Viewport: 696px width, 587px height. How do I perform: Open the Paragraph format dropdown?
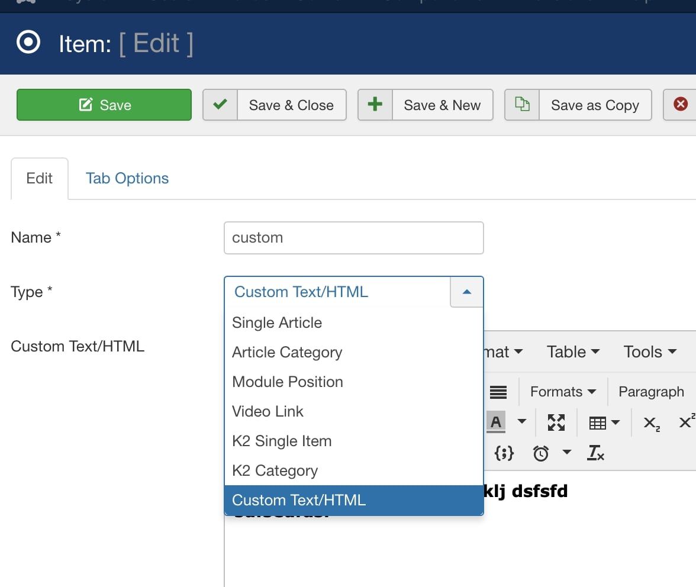[x=651, y=392]
